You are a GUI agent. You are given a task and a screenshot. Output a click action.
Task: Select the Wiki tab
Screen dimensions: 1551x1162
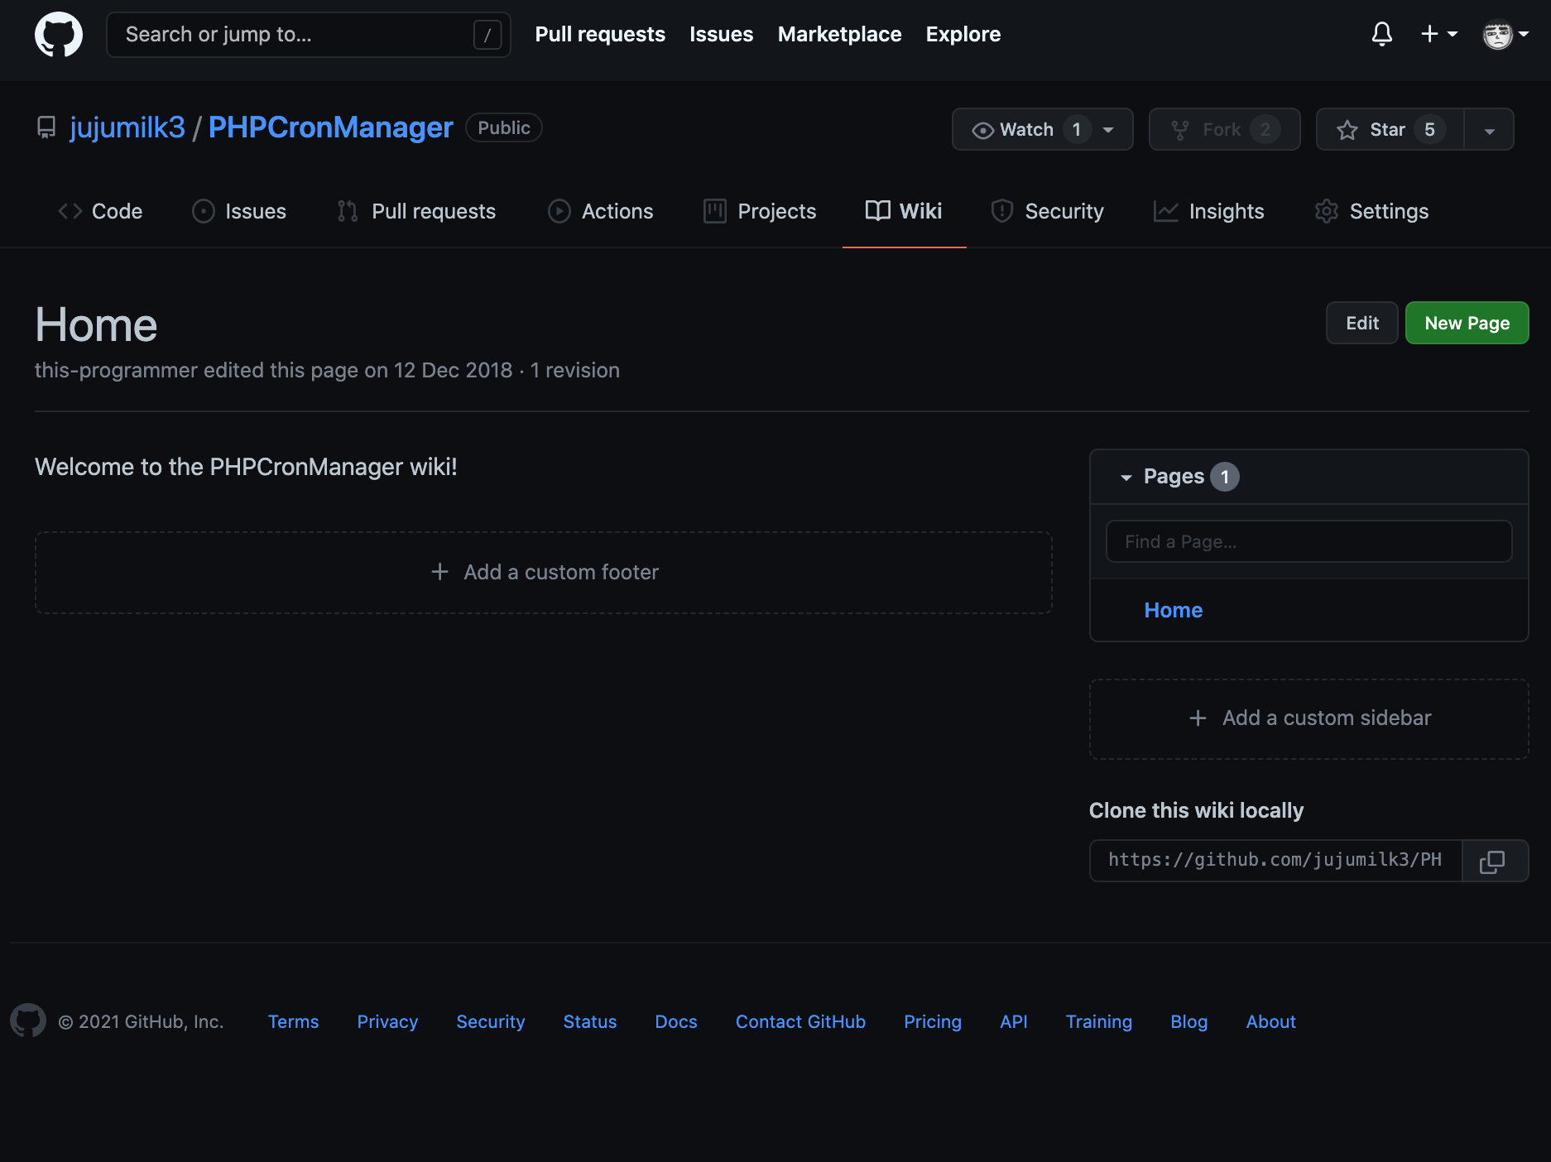pos(904,211)
